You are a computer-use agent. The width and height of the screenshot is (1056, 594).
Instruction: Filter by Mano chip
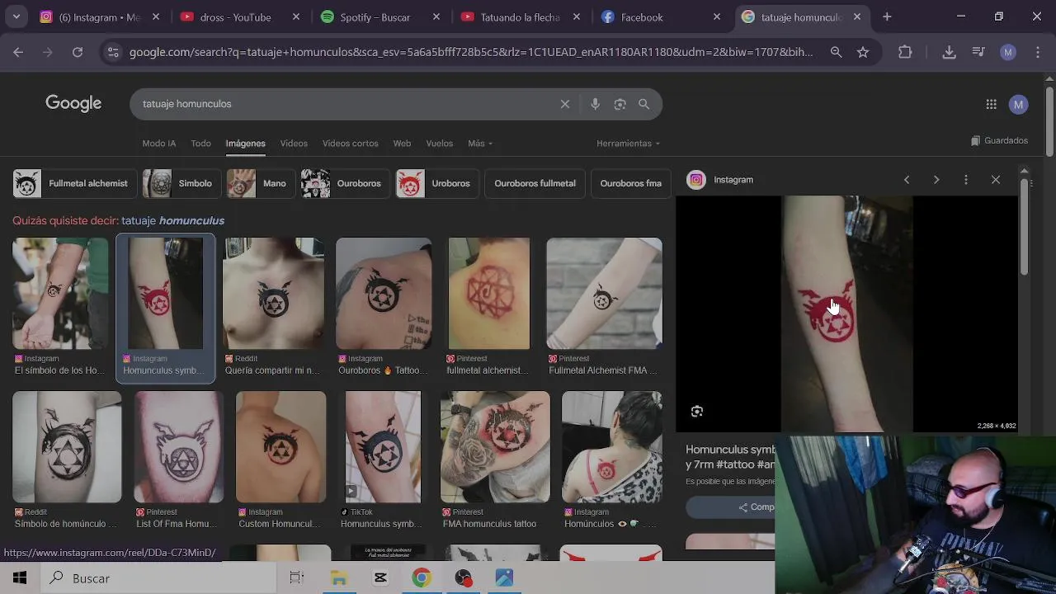pyautogui.click(x=261, y=183)
